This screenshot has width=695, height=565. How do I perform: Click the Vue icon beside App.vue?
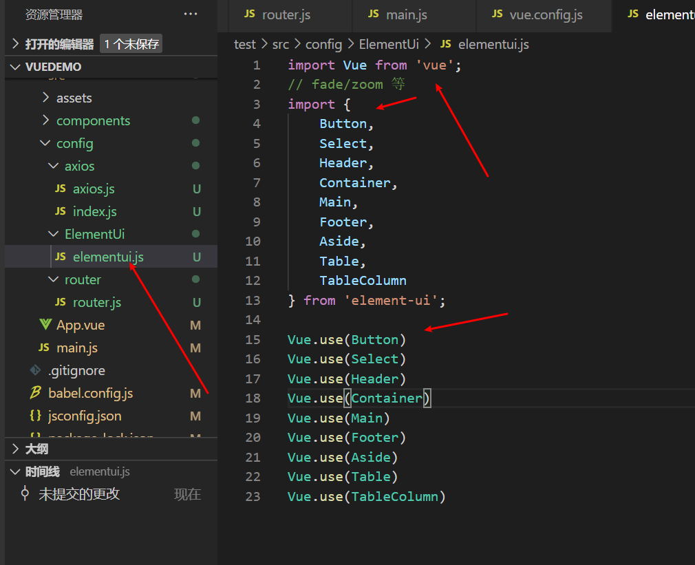pos(45,324)
